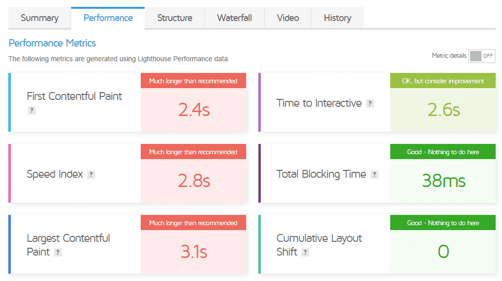Open the Structure tab
This screenshot has width=502, height=281.
175,18
